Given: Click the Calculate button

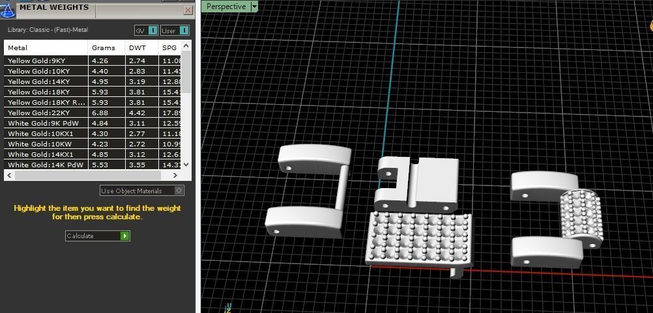Looking at the screenshot, I should (98, 236).
